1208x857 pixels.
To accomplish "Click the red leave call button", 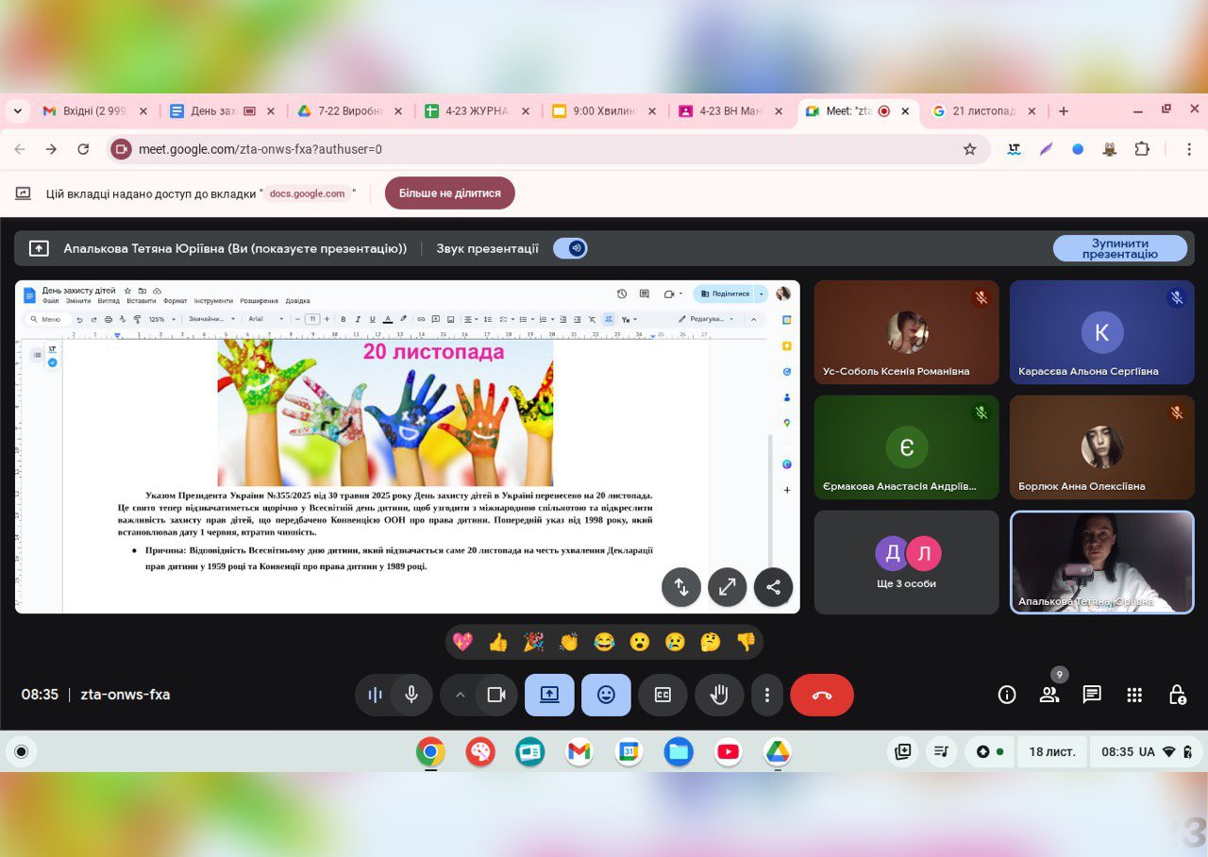I will tap(821, 696).
